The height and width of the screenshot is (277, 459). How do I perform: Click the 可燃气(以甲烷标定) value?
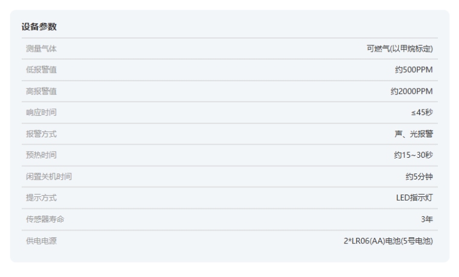coord(400,49)
